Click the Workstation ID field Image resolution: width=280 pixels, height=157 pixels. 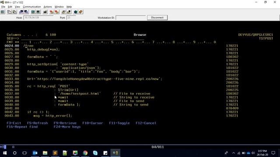point(130,17)
